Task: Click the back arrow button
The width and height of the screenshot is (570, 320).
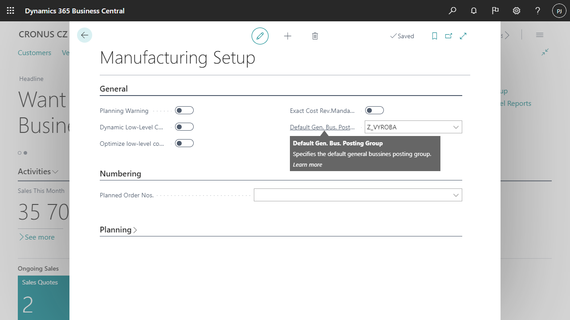Action: point(85,35)
